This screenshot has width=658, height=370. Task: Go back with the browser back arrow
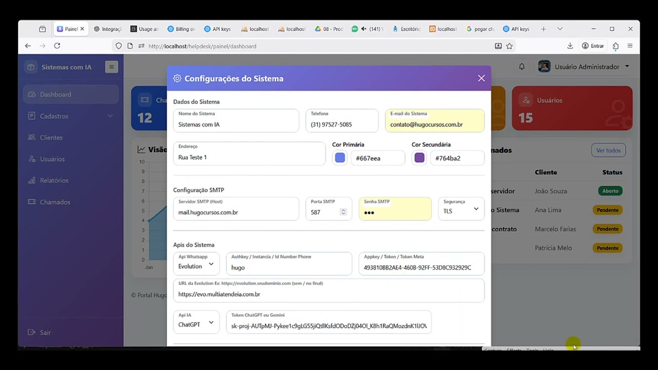[x=28, y=46]
